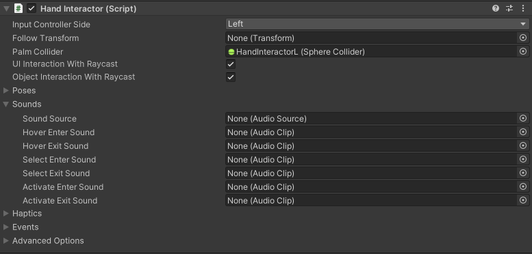
Task: Expand the Advanced Options section
Action: click(x=6, y=240)
